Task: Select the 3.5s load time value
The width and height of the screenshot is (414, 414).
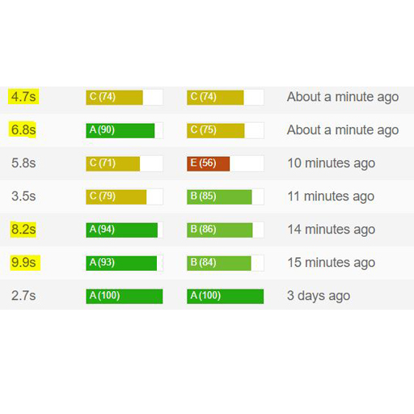Action: (x=23, y=196)
